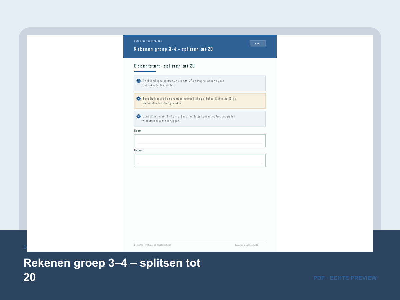The image size is (400, 300).
Task: Select the "DOCLIOPRO VOOR LERAREN" header text
Action: click(x=148, y=41)
